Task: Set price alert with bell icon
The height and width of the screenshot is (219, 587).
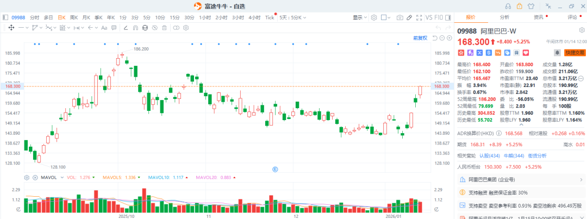Action: click(x=558, y=52)
